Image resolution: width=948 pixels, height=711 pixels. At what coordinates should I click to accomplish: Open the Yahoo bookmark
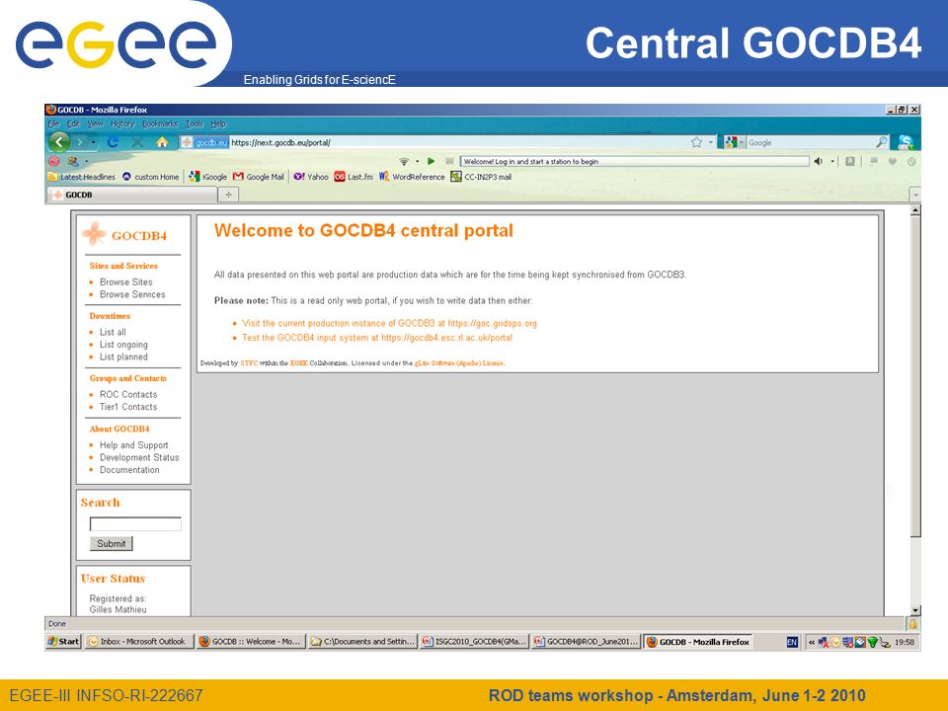(x=311, y=177)
